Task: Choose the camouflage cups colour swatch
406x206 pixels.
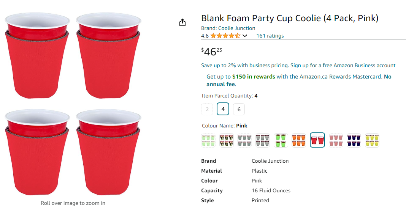Action: 226,140
